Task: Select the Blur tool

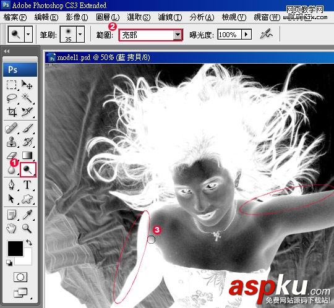Action: 12,169
